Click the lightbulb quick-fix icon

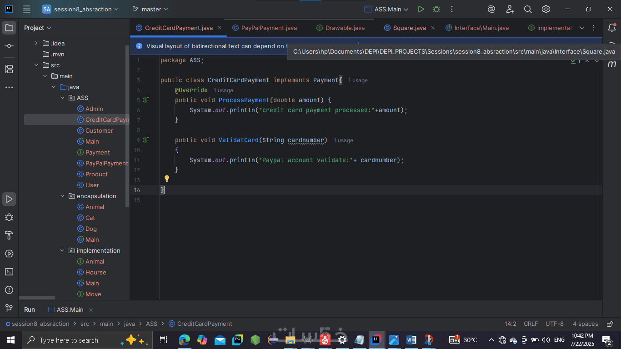pos(167,179)
